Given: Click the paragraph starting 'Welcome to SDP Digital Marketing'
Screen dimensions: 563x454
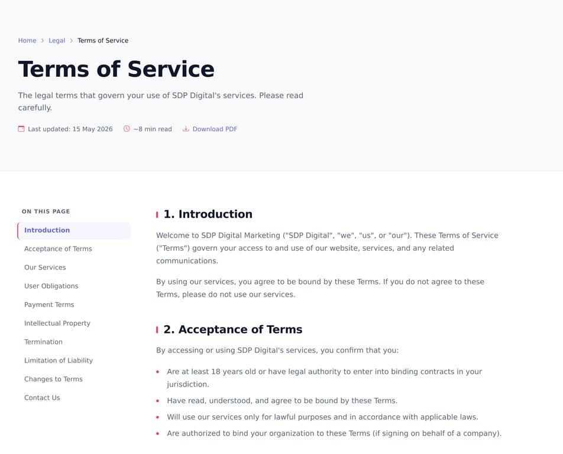Looking at the screenshot, I should pyautogui.click(x=327, y=248).
